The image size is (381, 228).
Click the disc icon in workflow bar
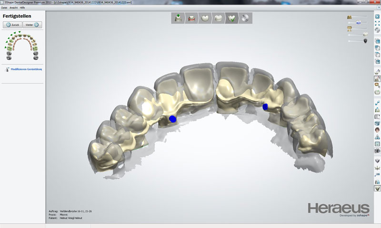(245, 19)
